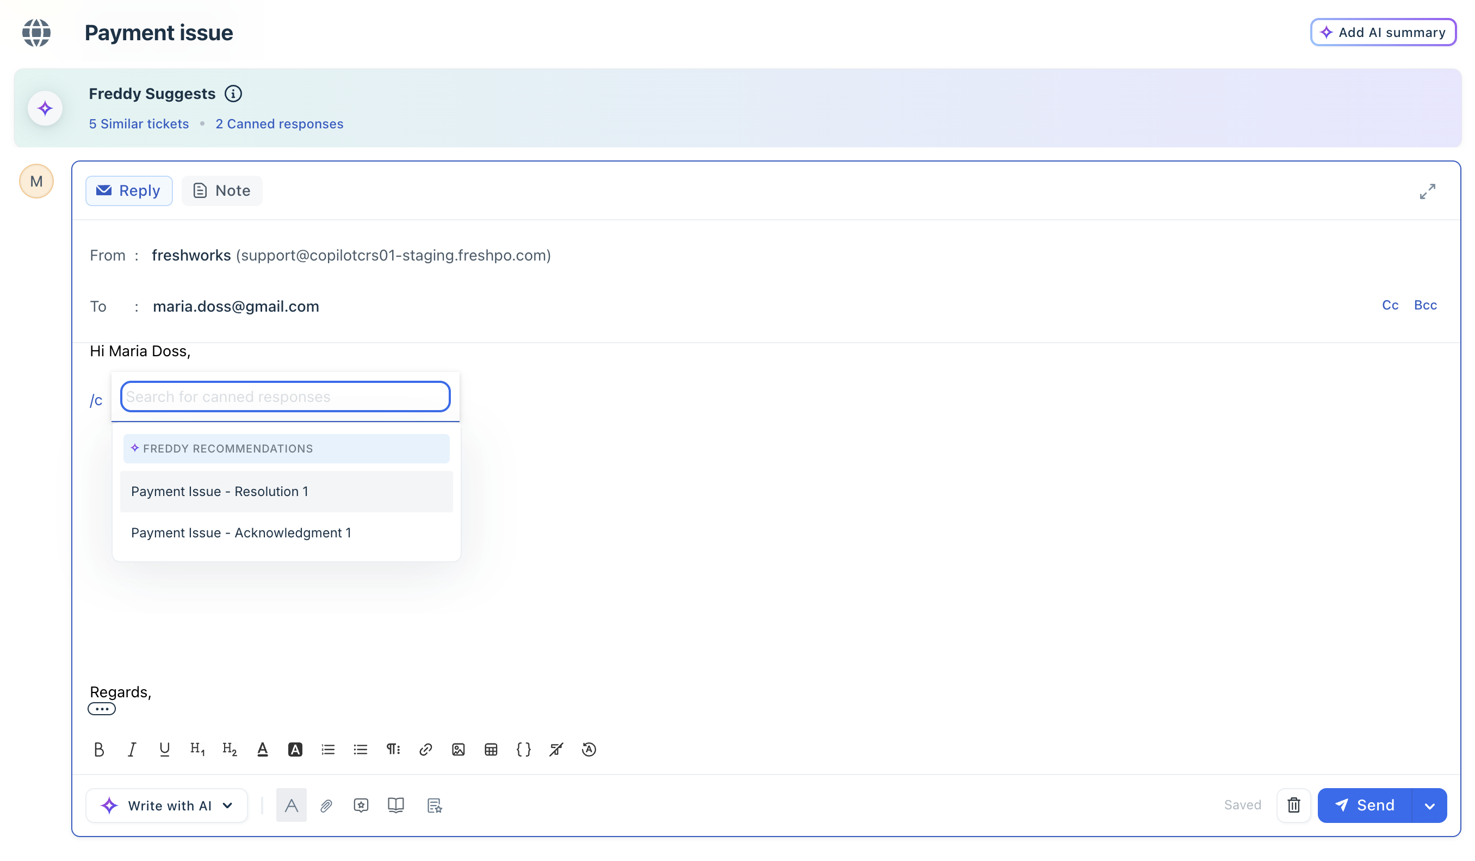Click the trash icon to discard draft
The image size is (1475, 861).
click(x=1293, y=806)
